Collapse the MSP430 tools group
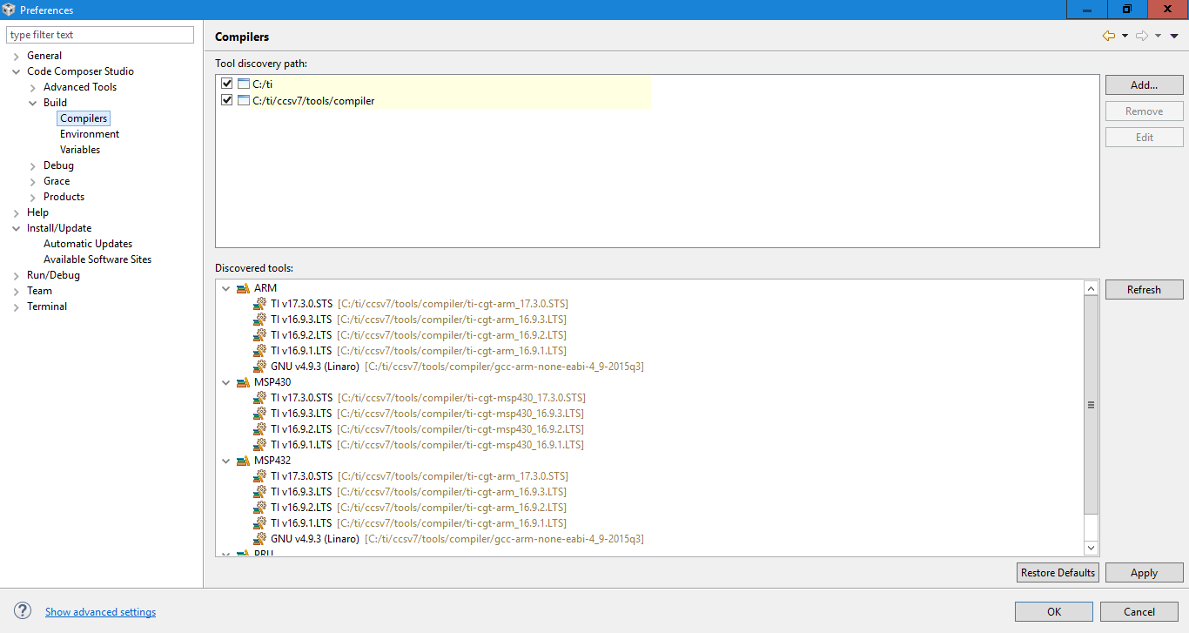 [x=226, y=382]
